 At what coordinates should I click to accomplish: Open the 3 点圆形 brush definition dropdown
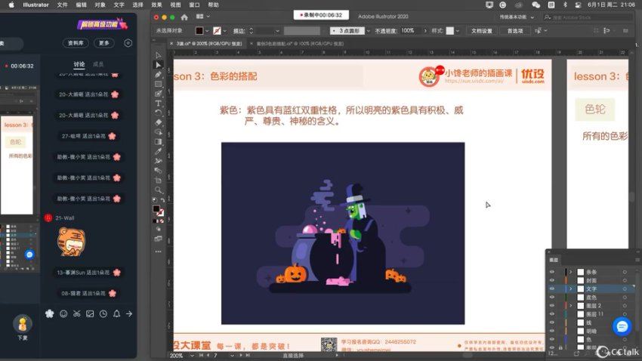368,31
